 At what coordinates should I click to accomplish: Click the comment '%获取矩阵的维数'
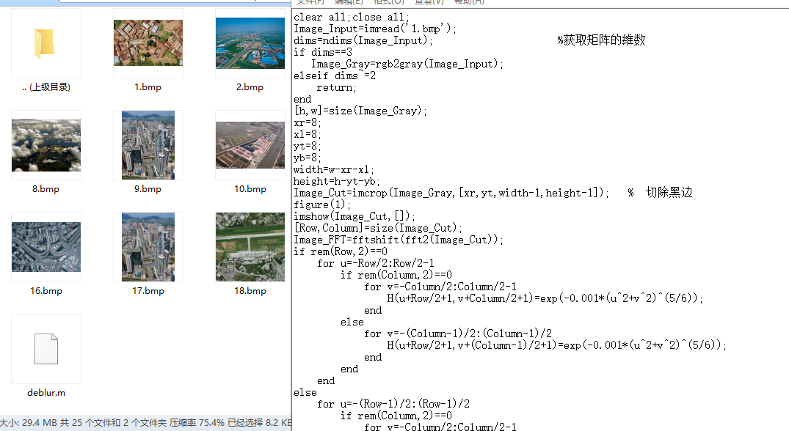point(601,40)
